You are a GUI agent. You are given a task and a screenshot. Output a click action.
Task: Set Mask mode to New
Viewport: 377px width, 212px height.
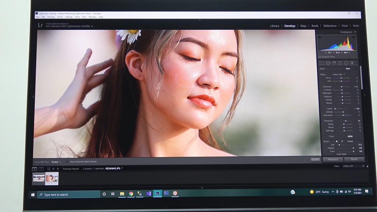click(x=348, y=69)
